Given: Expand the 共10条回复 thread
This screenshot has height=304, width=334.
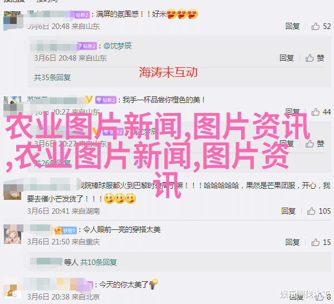Looking at the screenshot, I should tap(99, 262).
